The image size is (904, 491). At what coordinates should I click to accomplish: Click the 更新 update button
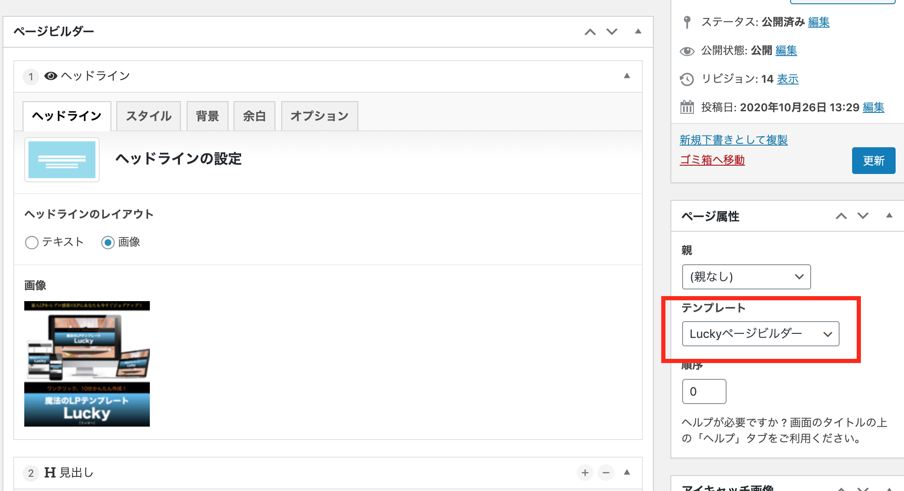tap(873, 161)
